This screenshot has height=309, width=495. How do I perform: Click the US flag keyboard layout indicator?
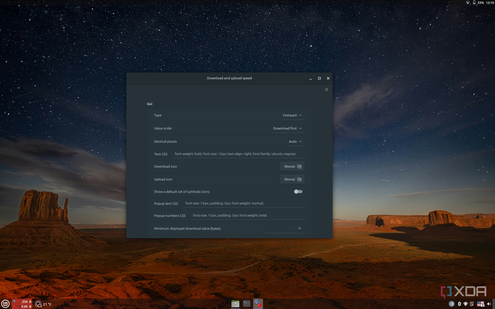(481, 304)
